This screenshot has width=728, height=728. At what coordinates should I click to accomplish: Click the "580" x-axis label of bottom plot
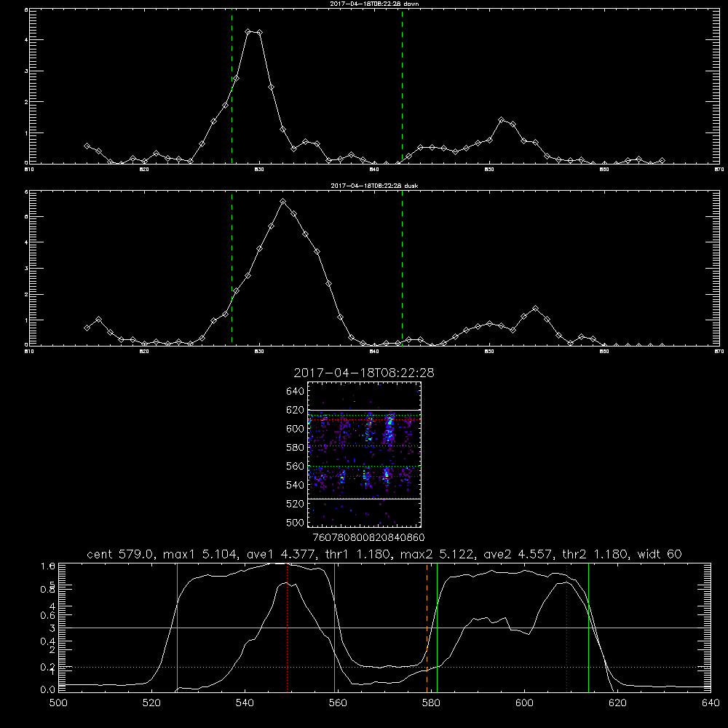[x=431, y=703]
